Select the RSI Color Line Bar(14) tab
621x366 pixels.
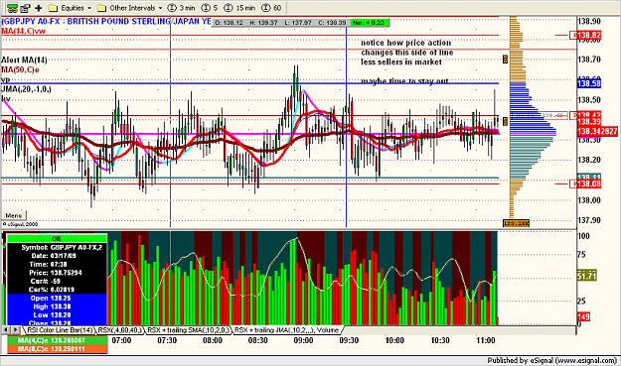pyautogui.click(x=60, y=329)
